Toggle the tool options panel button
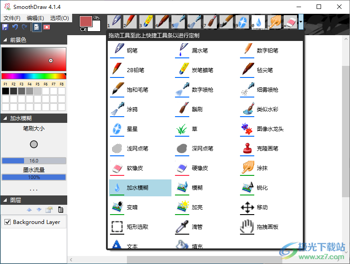The height and width of the screenshot is (264, 350). point(37,27)
